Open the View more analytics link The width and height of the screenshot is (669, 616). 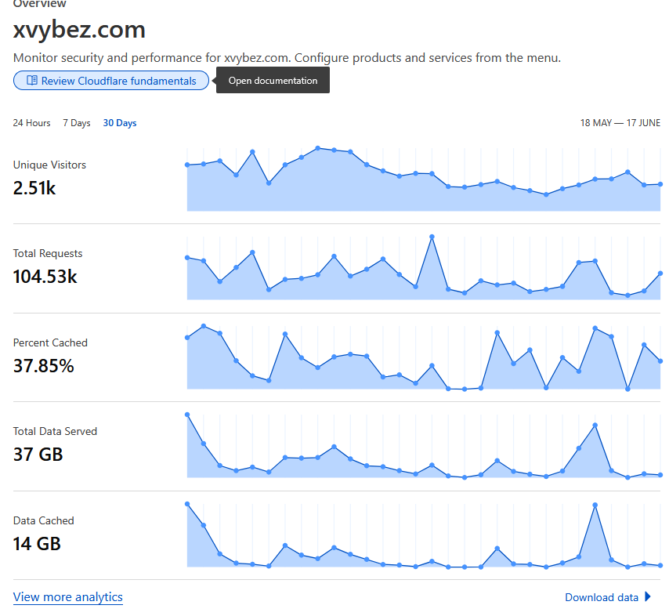[68, 597]
